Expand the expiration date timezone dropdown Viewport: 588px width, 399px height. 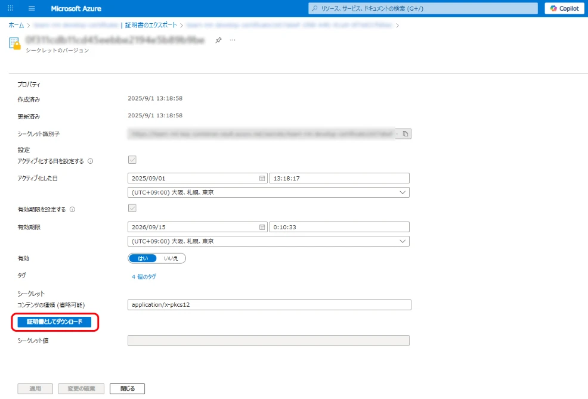tap(268, 241)
